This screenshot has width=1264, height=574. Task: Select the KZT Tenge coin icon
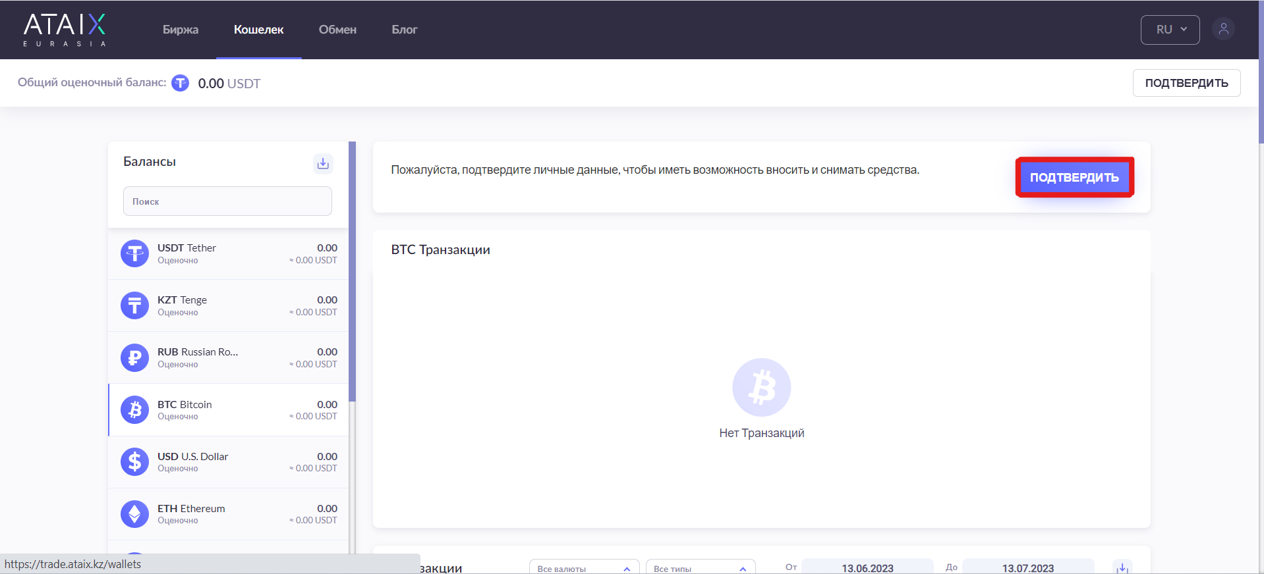pos(134,305)
